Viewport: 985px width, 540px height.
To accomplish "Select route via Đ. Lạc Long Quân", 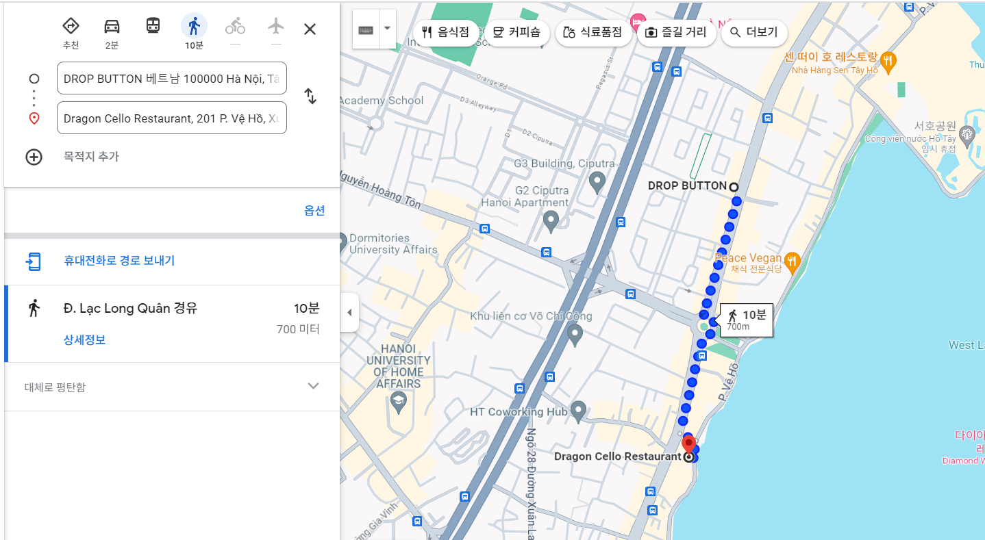I will click(x=173, y=323).
